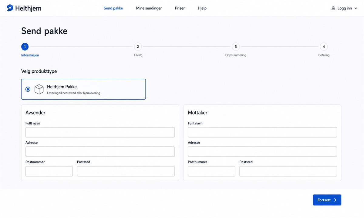The image size is (364, 218).
Task: Focus the Mottaker Poststed field
Action: [288, 171]
